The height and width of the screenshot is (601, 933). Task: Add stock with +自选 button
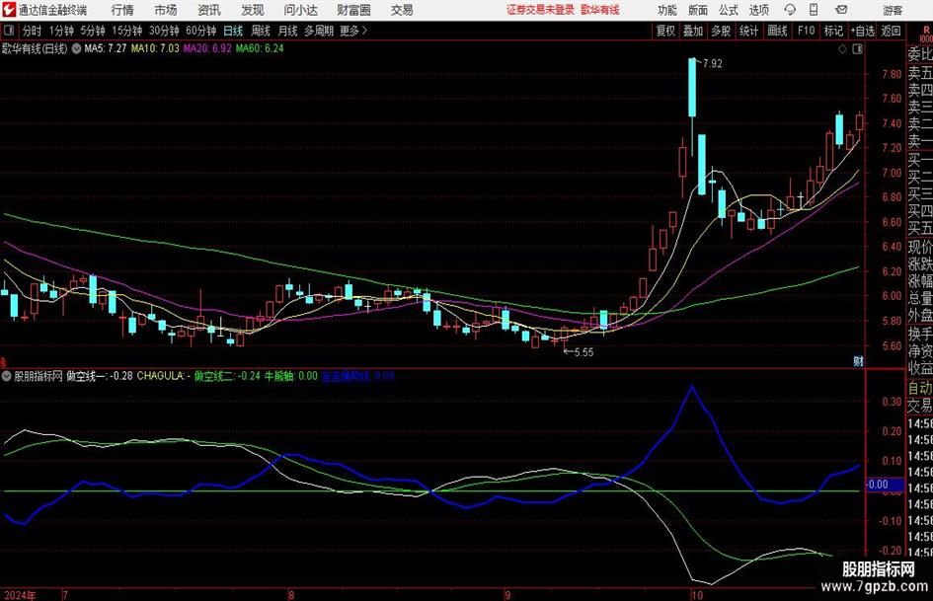[863, 31]
